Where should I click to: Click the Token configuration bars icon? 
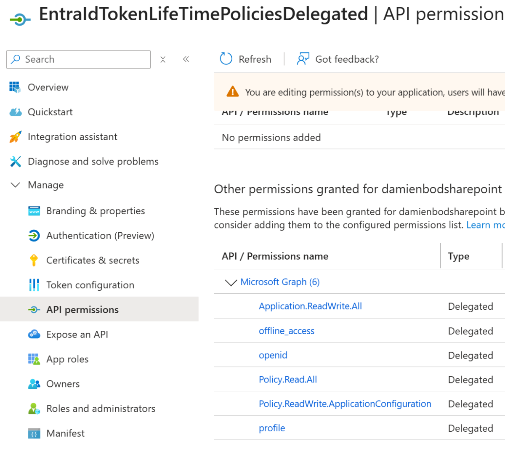[34, 285]
